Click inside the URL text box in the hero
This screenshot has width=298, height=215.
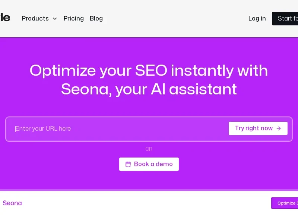tap(112, 129)
